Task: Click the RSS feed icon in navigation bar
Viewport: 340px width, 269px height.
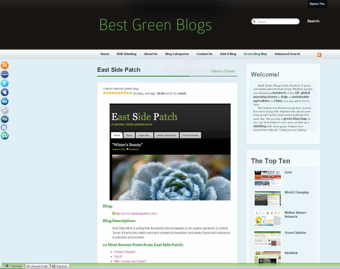Action: [x=319, y=55]
